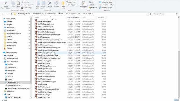Select the EVENTS folder
This screenshot has width=180, height=101.
(x=8, y=40)
